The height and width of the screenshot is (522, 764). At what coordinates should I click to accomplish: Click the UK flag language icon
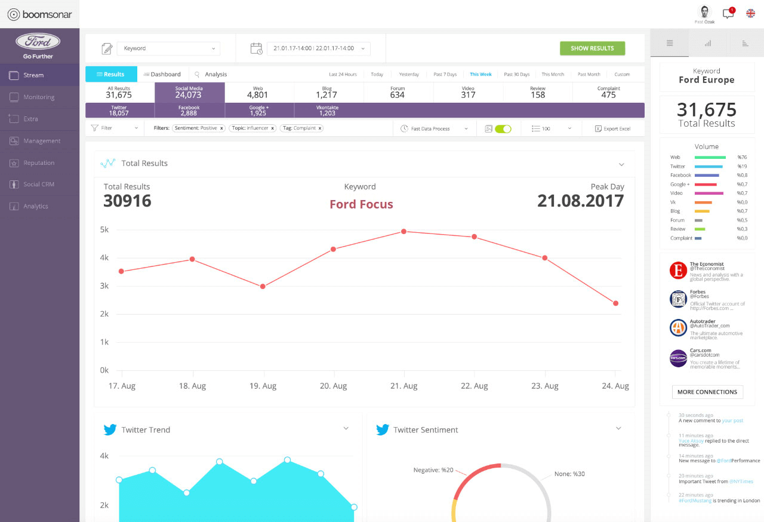750,13
